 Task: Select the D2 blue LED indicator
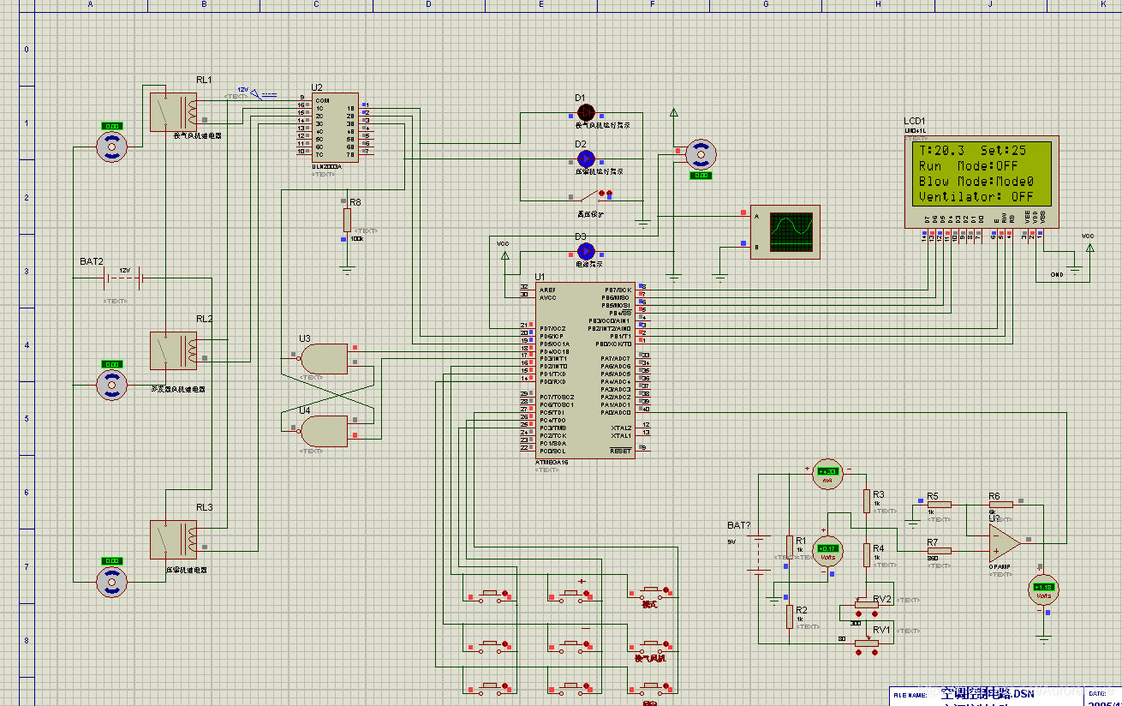pos(586,159)
